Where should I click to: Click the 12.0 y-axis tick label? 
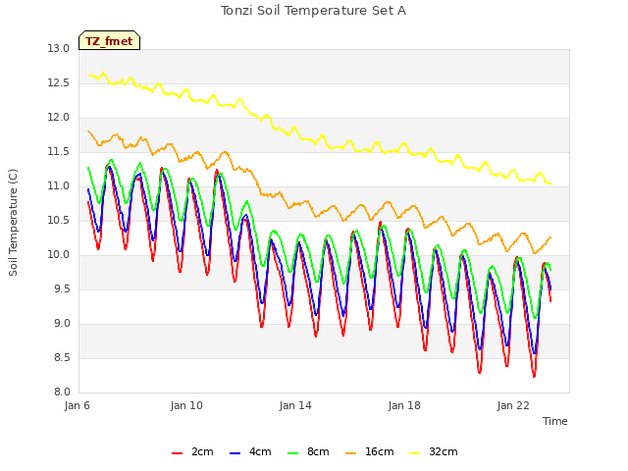(x=59, y=118)
